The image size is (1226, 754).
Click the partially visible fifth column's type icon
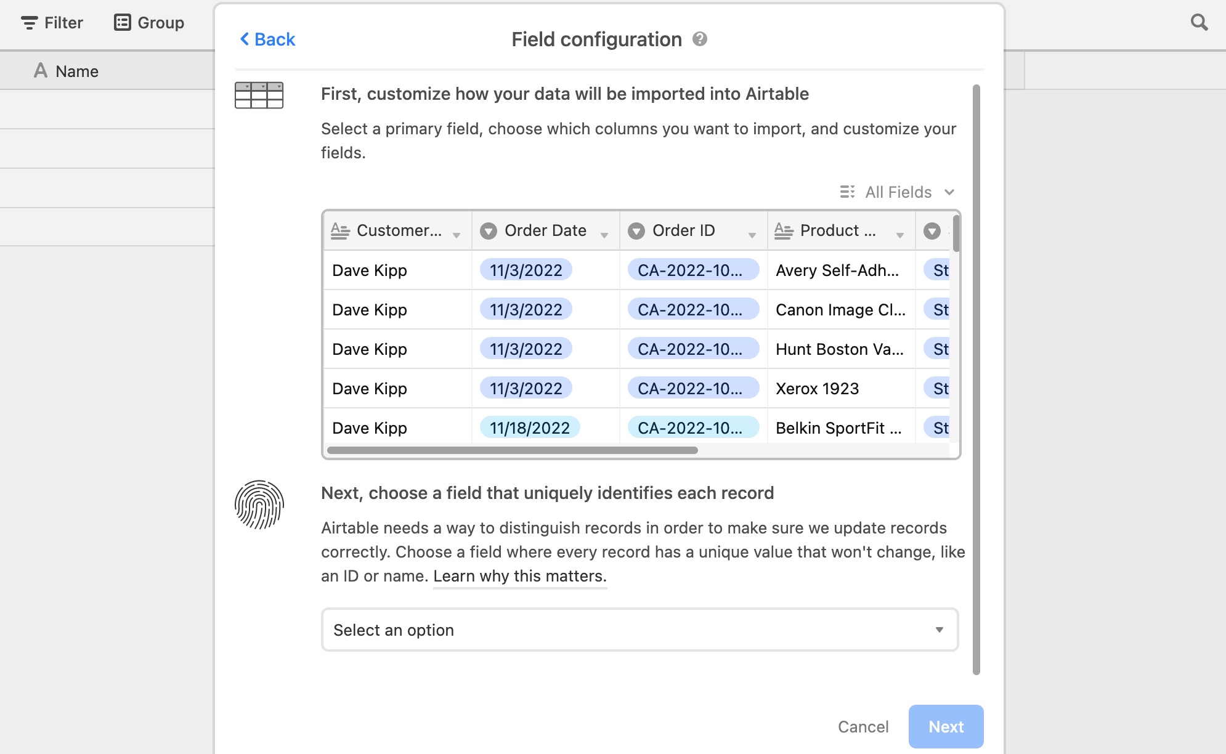coord(932,231)
